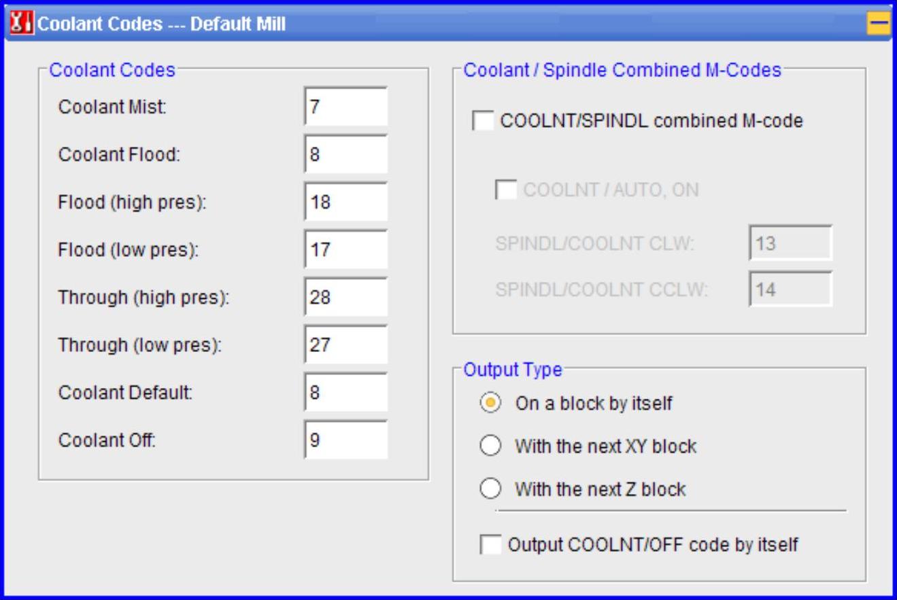Select On a block by itself option
Viewport: 897px width, 600px height.
point(491,404)
